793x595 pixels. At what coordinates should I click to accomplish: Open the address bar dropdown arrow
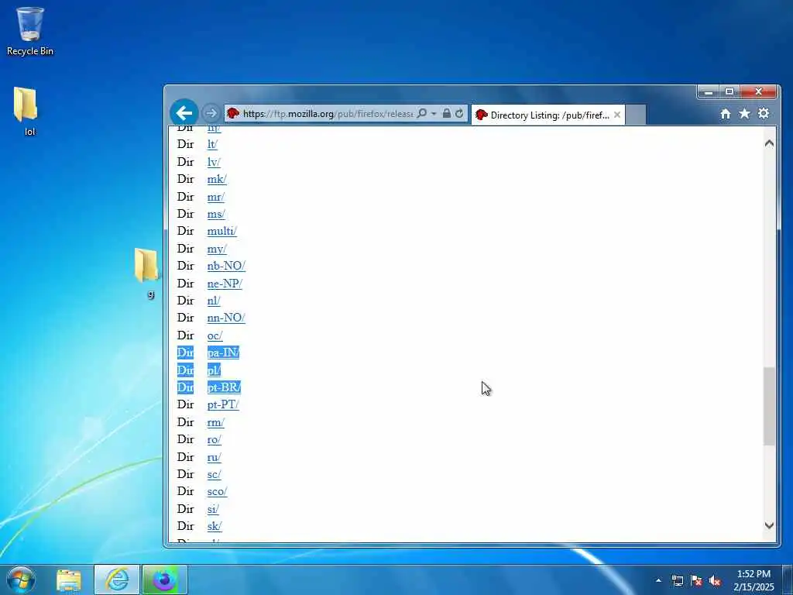pos(434,113)
